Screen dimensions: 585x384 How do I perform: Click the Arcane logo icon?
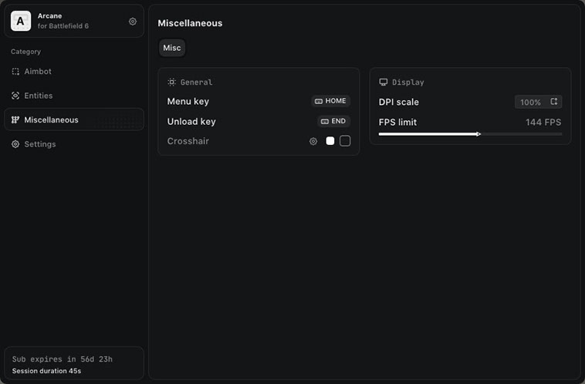click(21, 21)
